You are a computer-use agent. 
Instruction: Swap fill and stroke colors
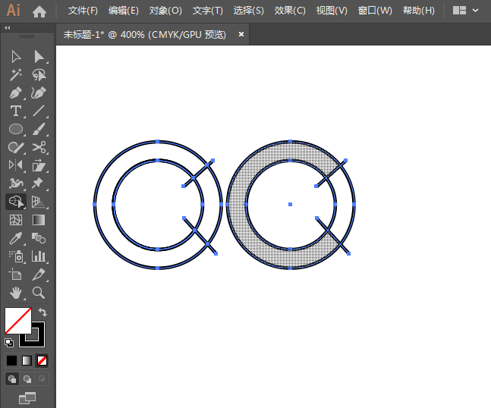[x=42, y=312]
